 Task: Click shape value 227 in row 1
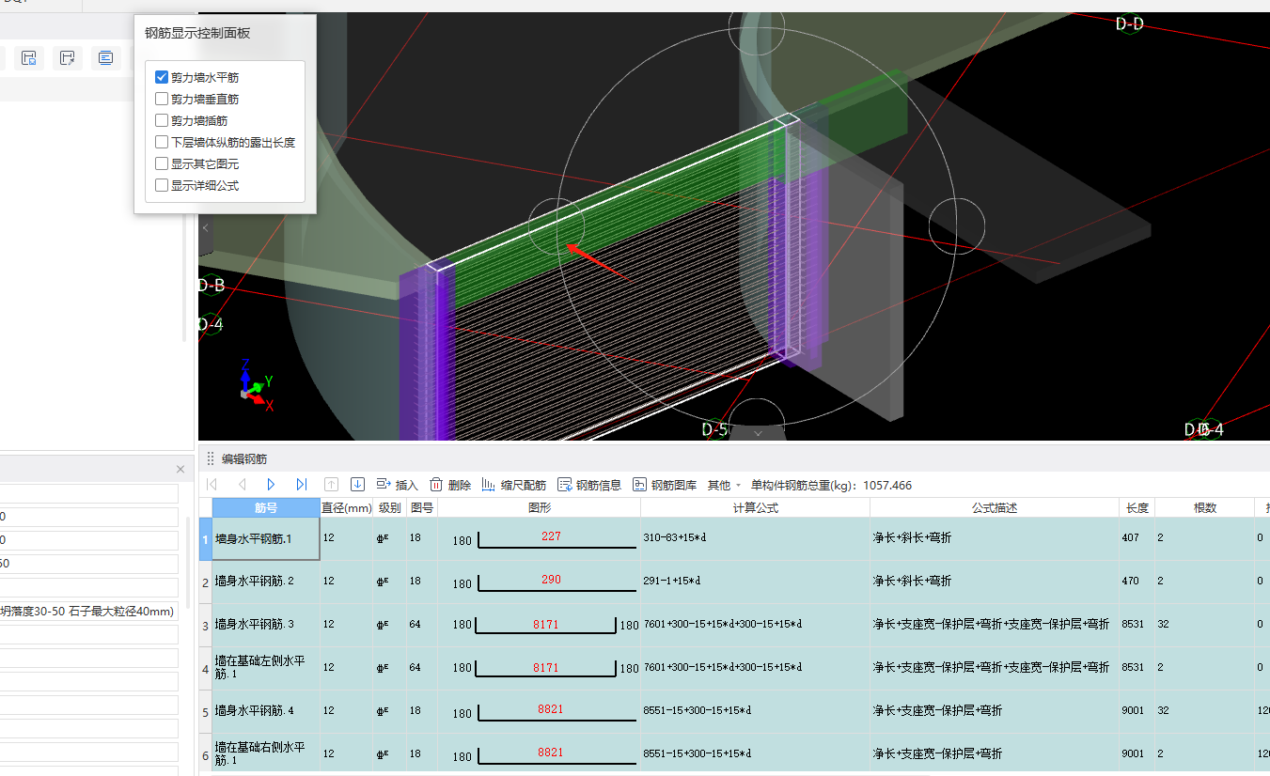point(551,536)
